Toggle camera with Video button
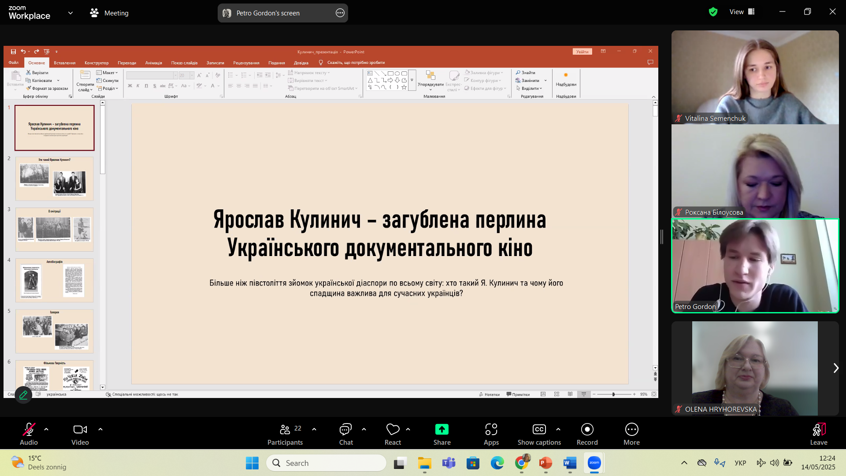 [x=80, y=434]
